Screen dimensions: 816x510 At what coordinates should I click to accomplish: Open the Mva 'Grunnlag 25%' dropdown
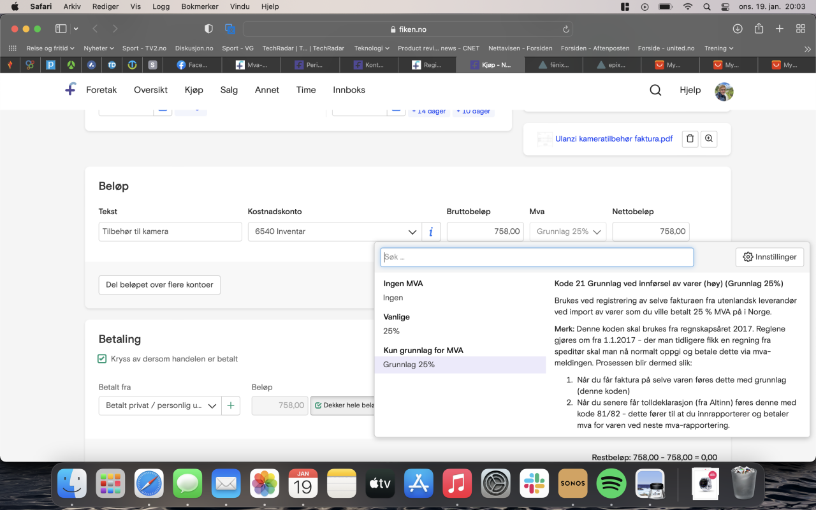(567, 231)
